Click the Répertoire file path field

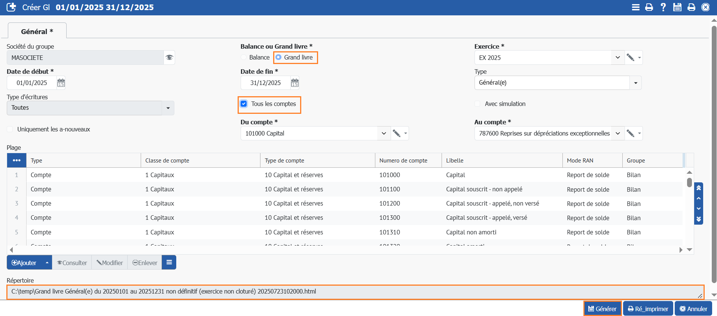[352, 292]
